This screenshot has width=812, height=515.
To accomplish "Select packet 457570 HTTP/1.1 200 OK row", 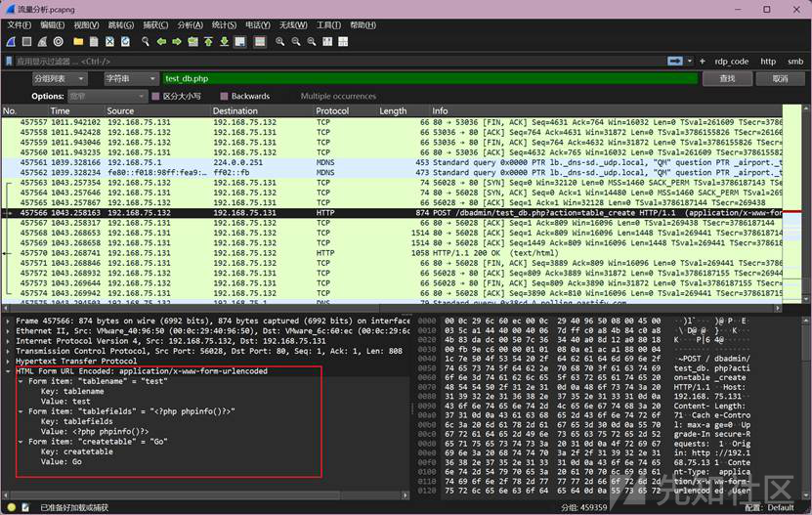I will tap(392, 253).
